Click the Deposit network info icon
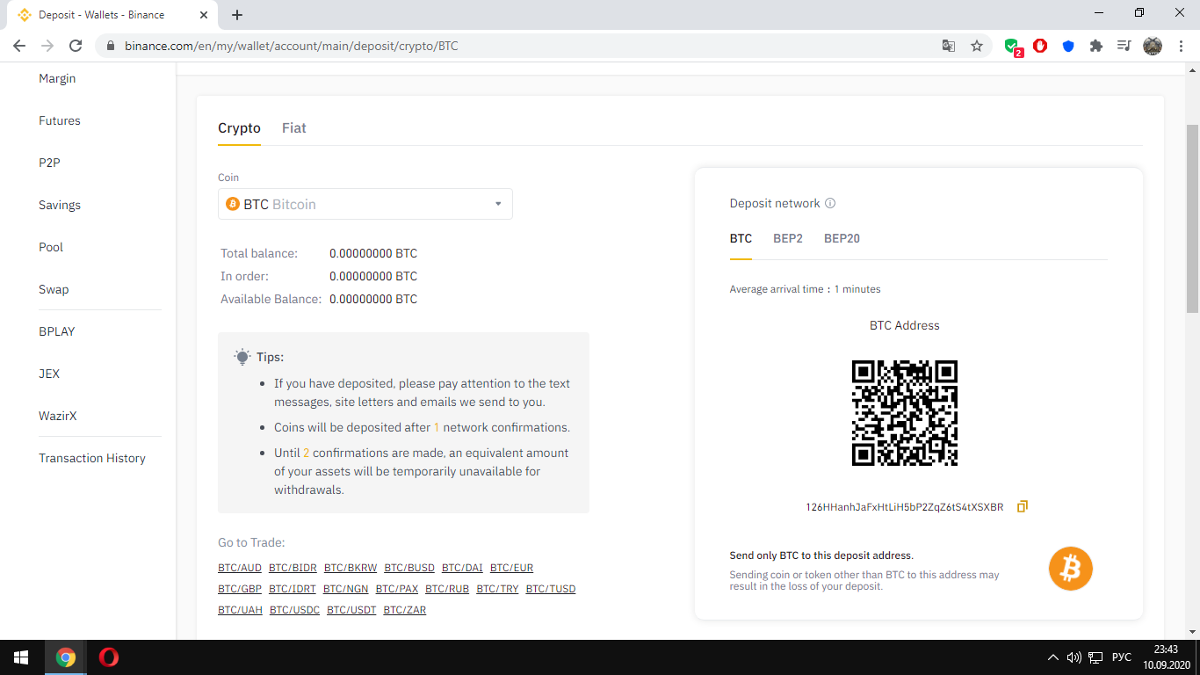 pos(830,203)
